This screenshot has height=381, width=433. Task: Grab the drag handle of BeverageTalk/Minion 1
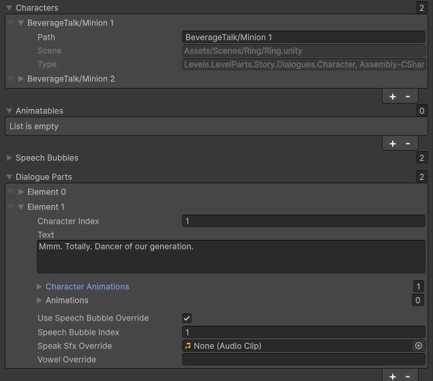click(x=11, y=23)
